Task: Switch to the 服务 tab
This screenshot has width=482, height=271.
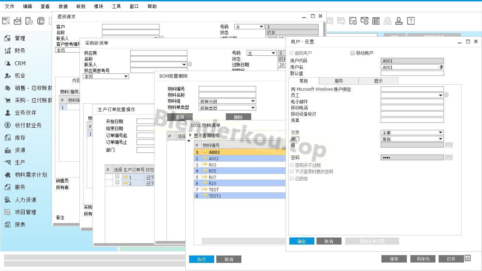Action: click(338, 81)
